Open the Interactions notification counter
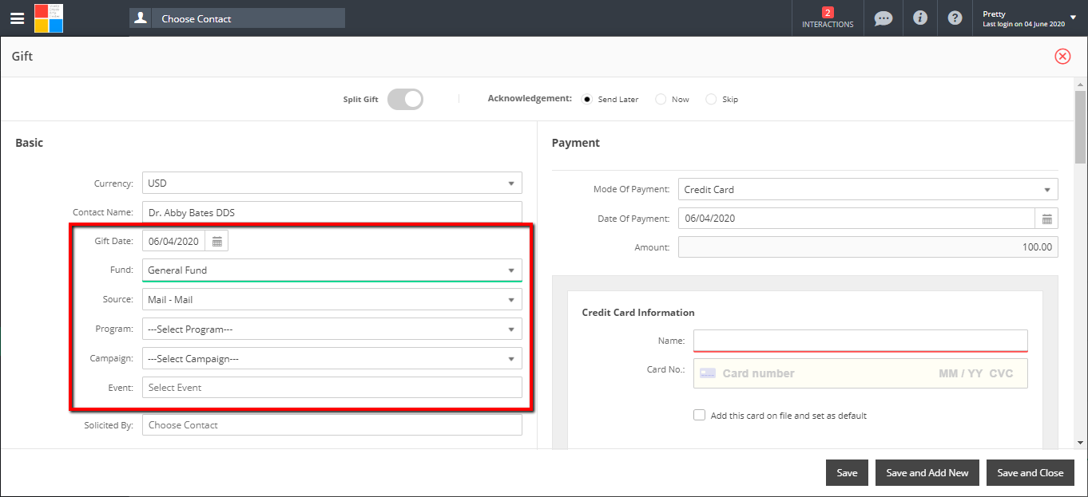 [828, 18]
